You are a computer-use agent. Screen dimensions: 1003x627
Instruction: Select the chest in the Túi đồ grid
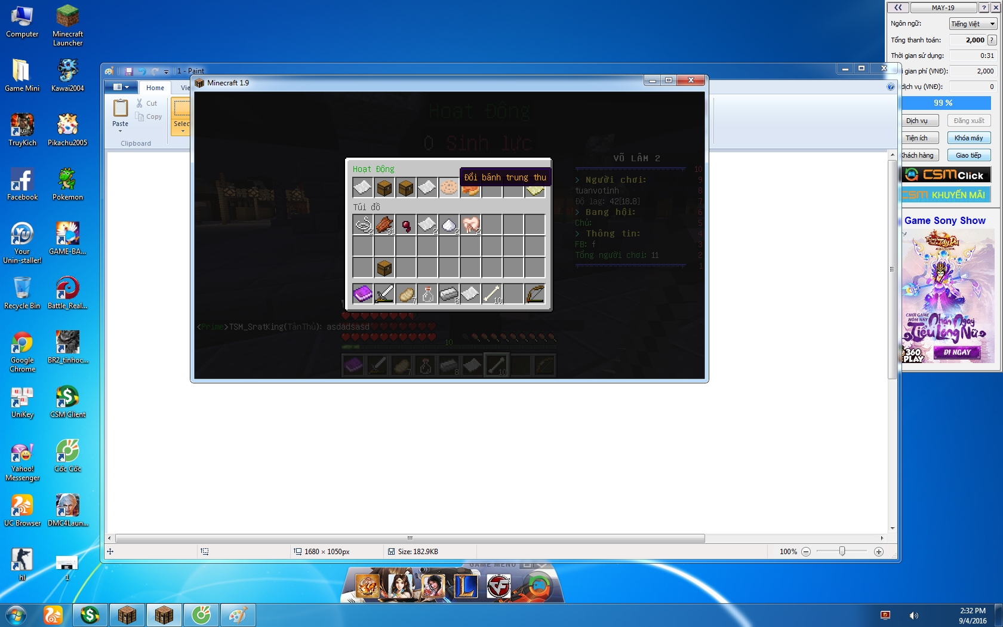[x=384, y=268]
